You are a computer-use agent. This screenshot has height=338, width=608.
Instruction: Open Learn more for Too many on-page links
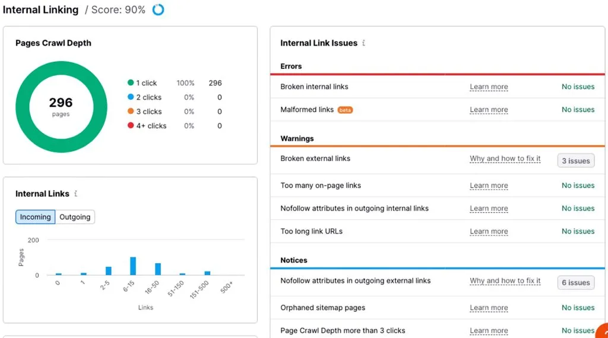[489, 186]
